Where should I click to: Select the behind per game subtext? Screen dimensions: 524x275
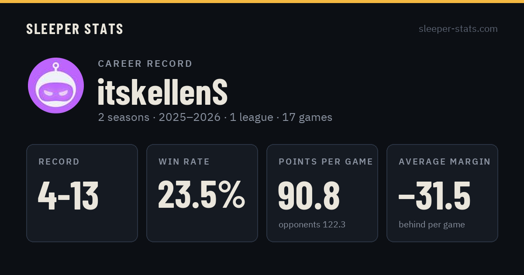[x=432, y=224]
